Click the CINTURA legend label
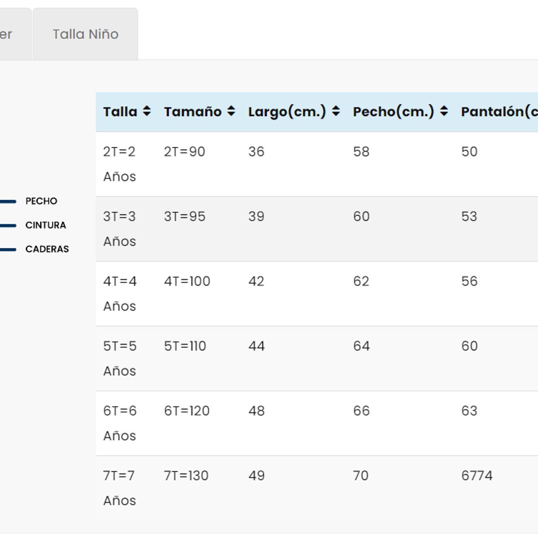Screen dimensions: 538x538 pos(46,225)
